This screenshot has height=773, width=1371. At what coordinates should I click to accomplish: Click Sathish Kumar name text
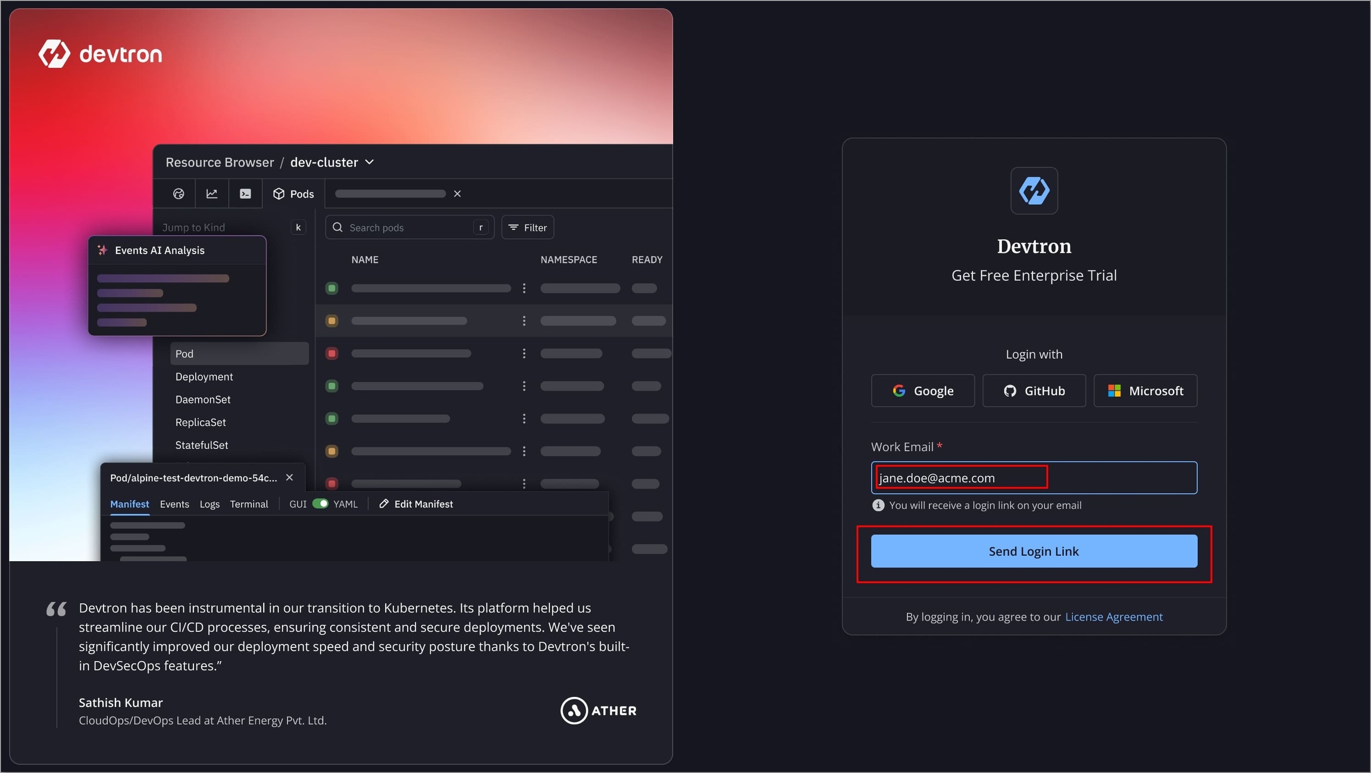point(120,703)
